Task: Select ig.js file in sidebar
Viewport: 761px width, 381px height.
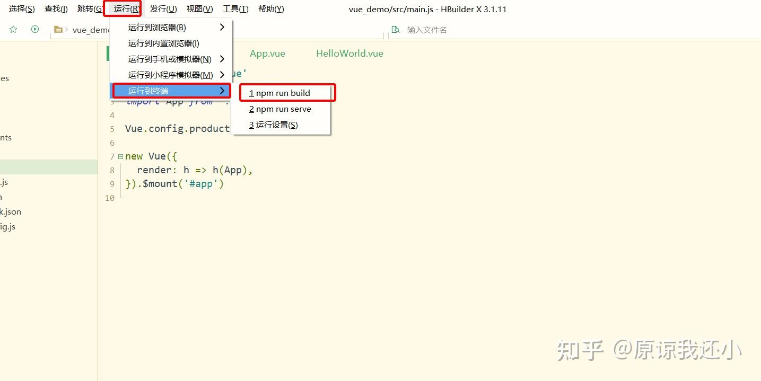Action: pos(8,227)
